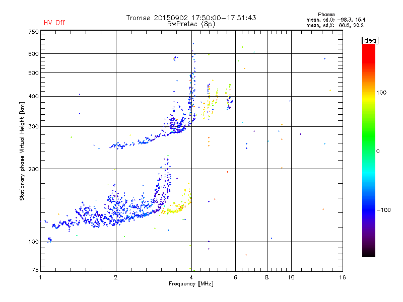Click the '[deg]' colorbar unit label
This screenshot has width=403, height=302.
[370, 40]
